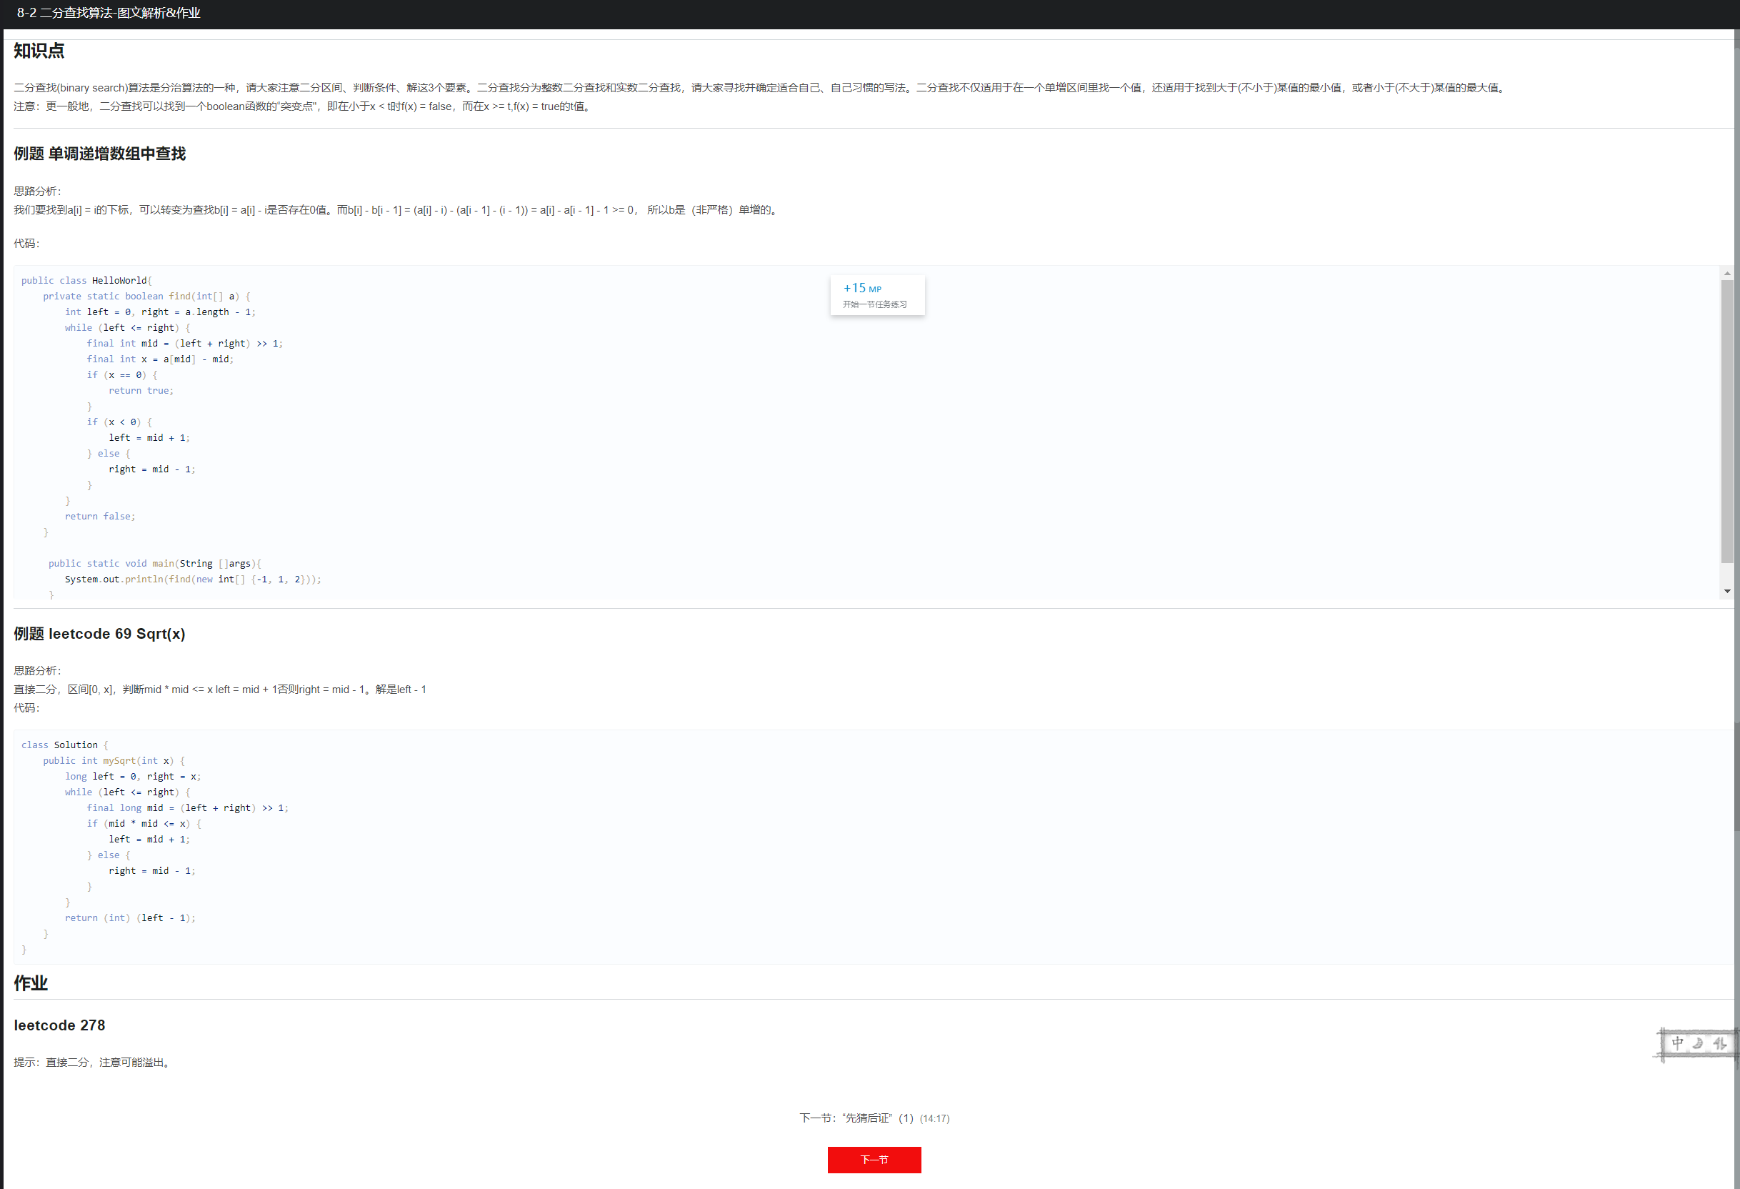
Task: Click the moon icon in IME bar
Action: tap(1698, 1043)
